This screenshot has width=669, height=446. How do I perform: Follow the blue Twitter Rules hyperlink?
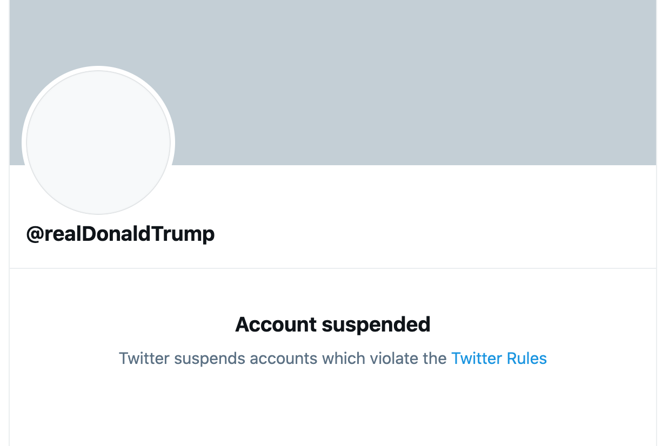click(x=499, y=358)
